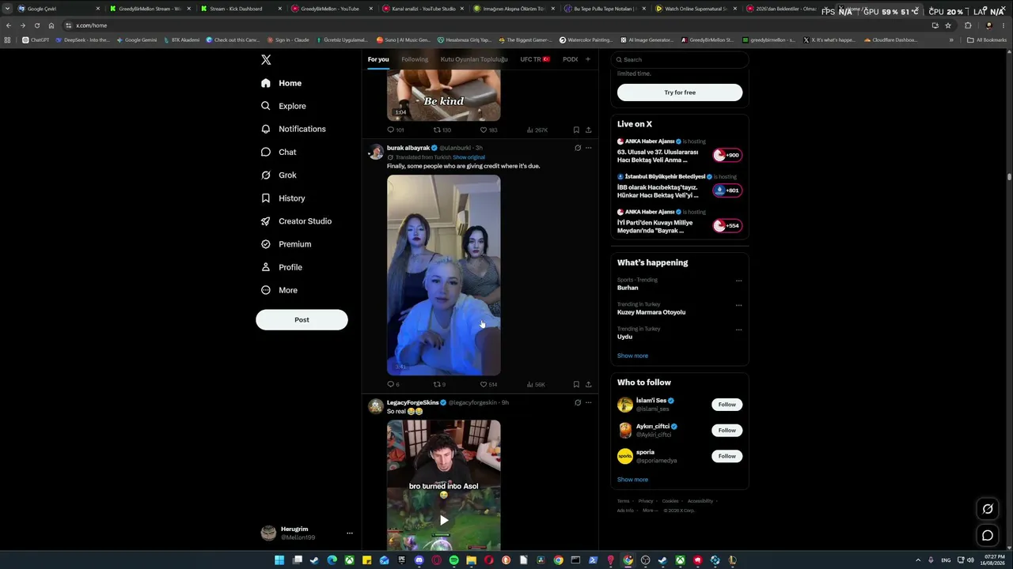Bookmark the post with 267K views
This screenshot has height=569, width=1013.
coord(576,130)
